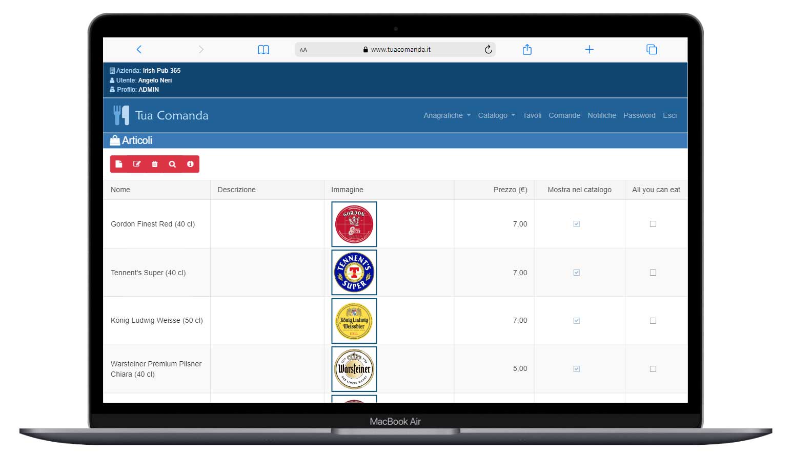Open the Notifiche menu item
Image resolution: width=792 pixels, height=455 pixels.
(602, 115)
